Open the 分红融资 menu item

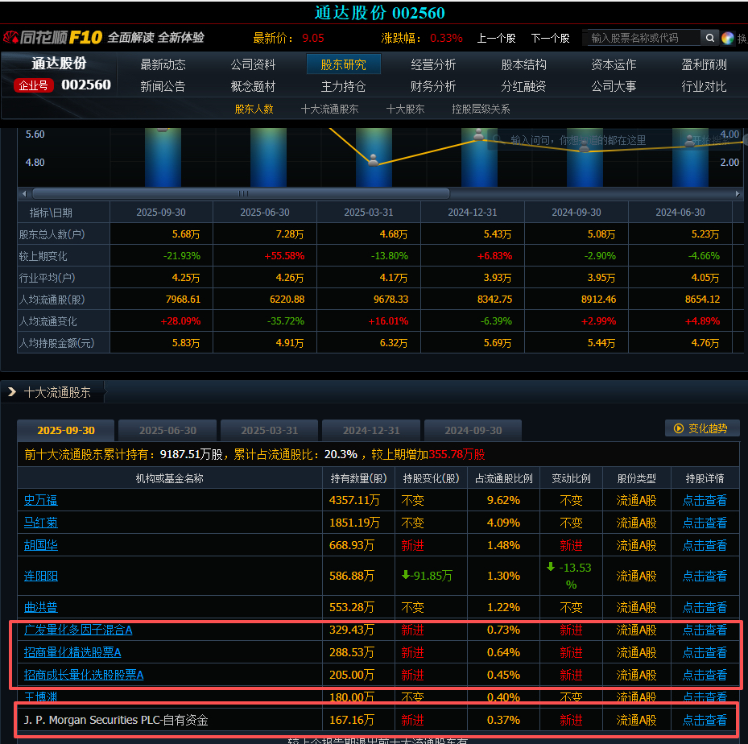click(x=523, y=86)
